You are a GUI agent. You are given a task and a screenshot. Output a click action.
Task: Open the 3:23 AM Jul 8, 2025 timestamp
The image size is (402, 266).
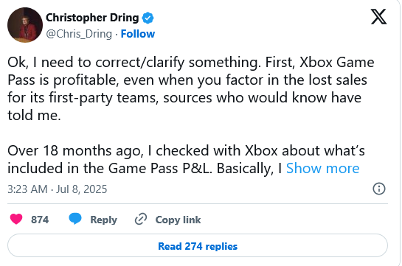pyautogui.click(x=58, y=189)
